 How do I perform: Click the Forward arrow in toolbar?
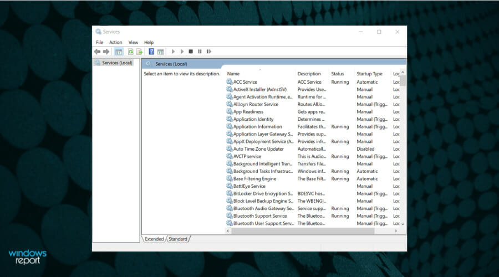(x=105, y=52)
